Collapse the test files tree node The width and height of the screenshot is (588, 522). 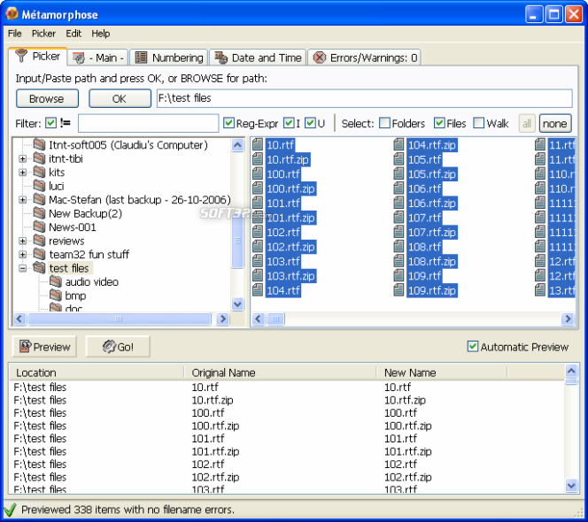pos(22,268)
